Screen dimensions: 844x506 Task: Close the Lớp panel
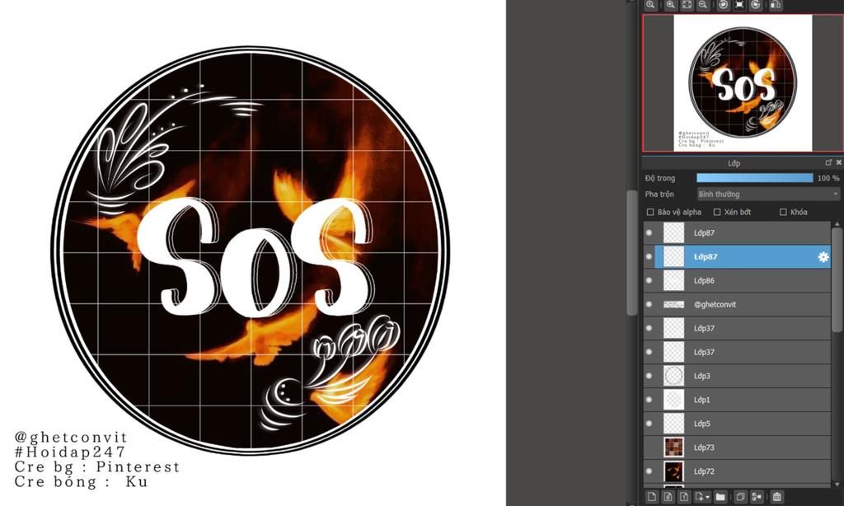(838, 162)
